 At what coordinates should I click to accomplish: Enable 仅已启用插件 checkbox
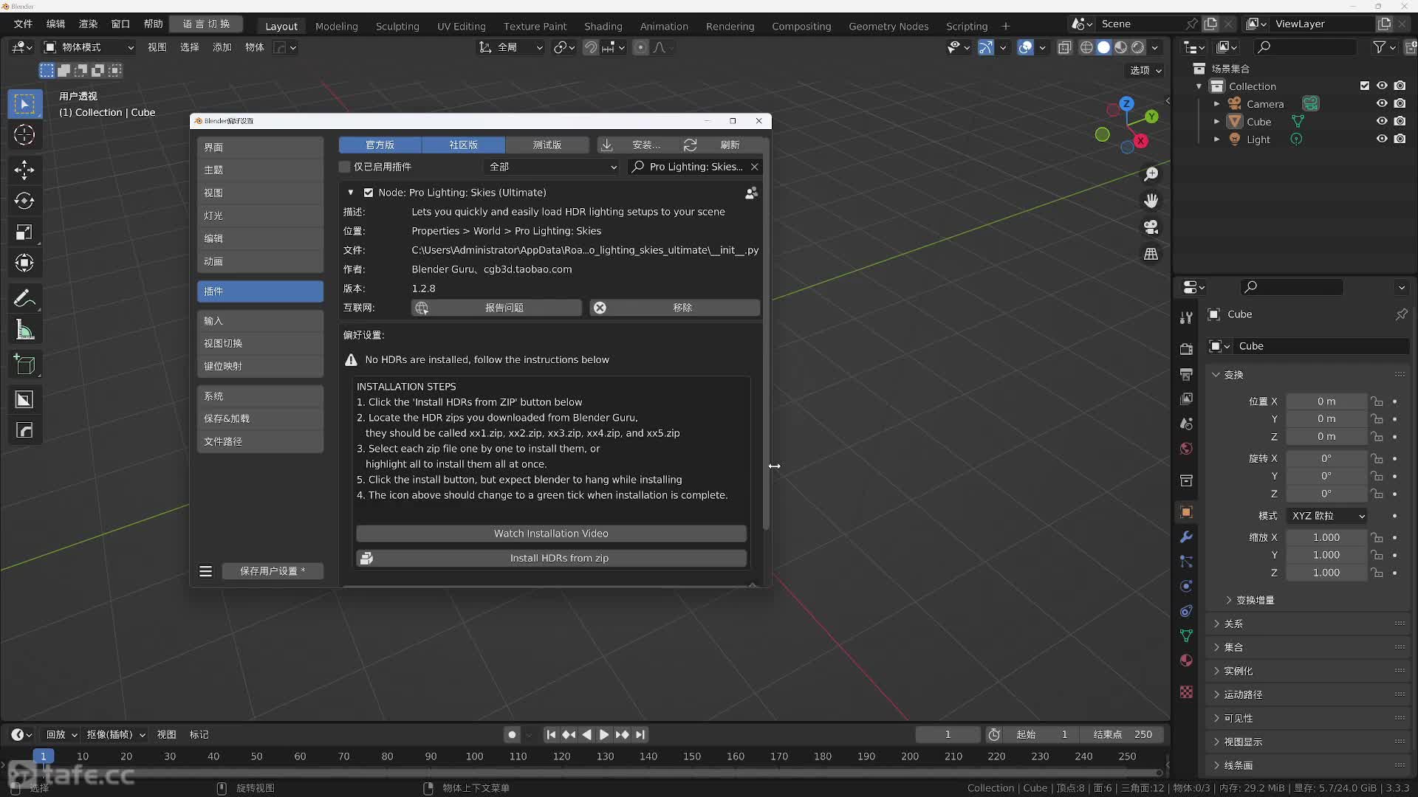tap(344, 167)
